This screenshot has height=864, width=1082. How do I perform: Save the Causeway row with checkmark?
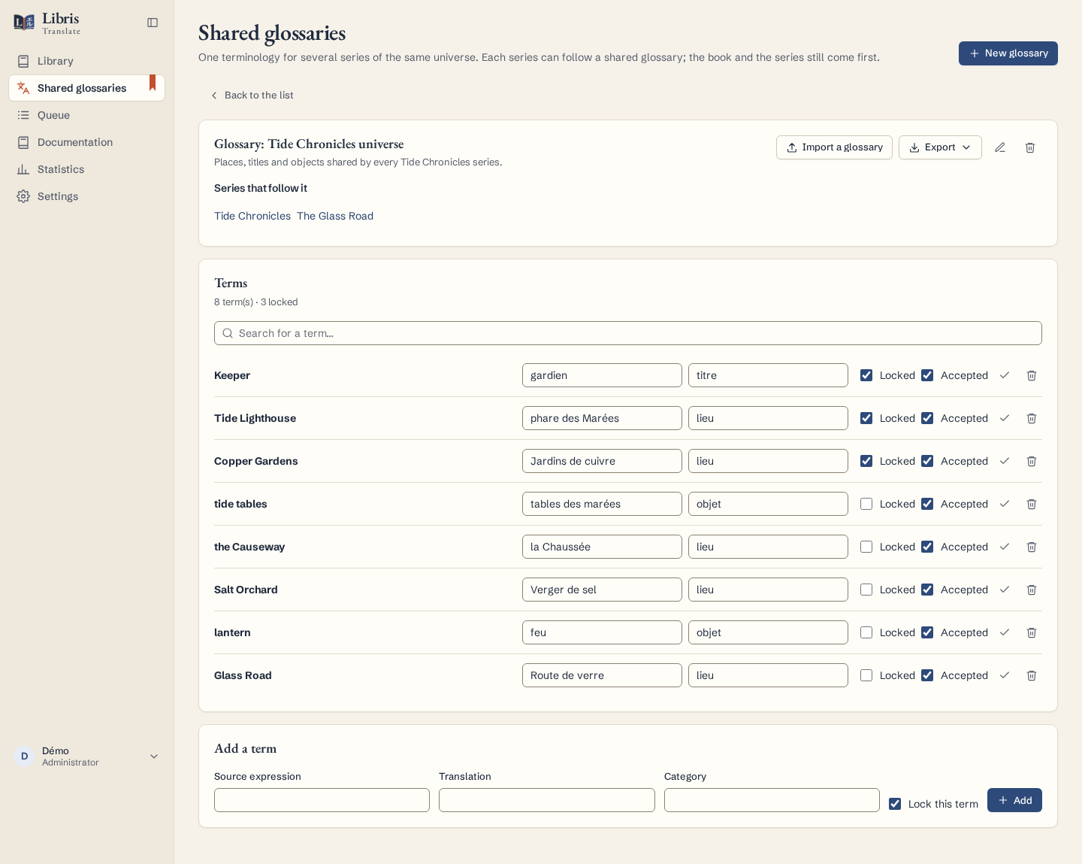pos(1005,547)
